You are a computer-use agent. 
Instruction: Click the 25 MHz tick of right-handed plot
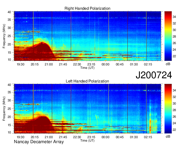(9, 36)
